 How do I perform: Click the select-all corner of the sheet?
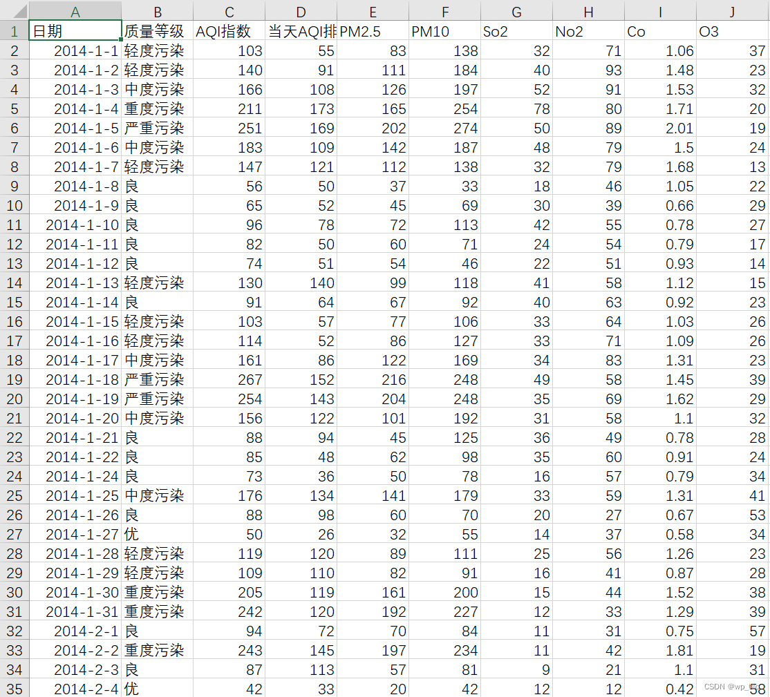pos(15,11)
